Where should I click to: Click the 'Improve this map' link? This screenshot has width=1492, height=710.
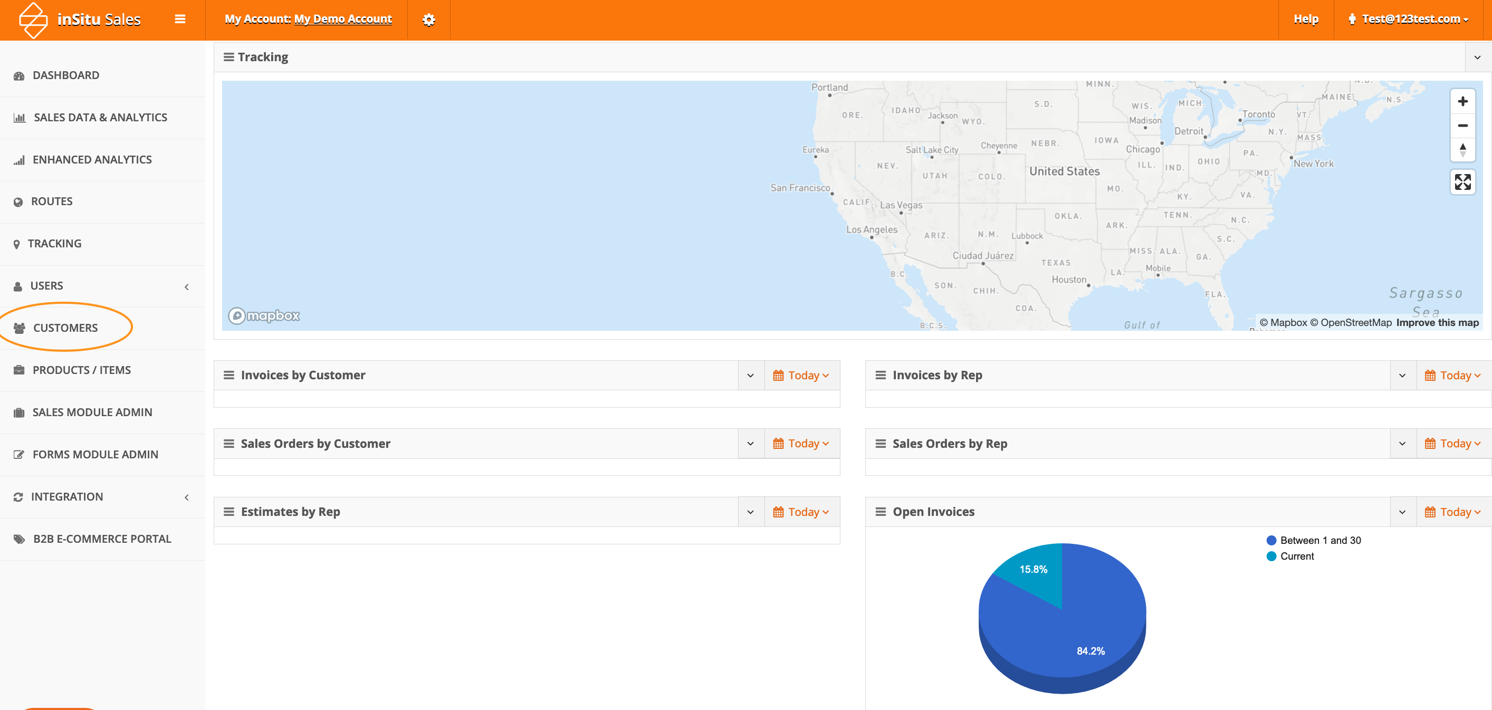pos(1437,323)
